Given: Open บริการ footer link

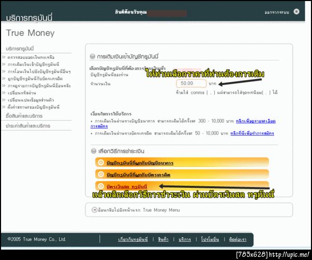Looking at the screenshot, I should (x=185, y=239).
